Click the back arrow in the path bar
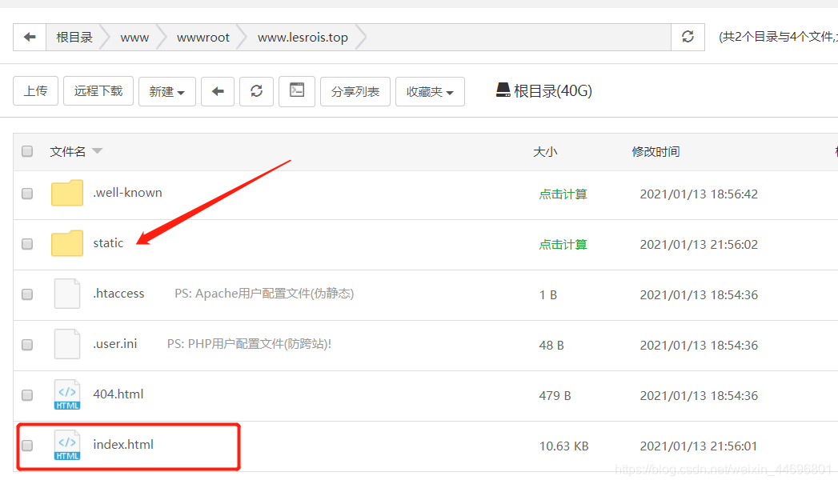This screenshot has height=484, width=838. pyautogui.click(x=30, y=37)
